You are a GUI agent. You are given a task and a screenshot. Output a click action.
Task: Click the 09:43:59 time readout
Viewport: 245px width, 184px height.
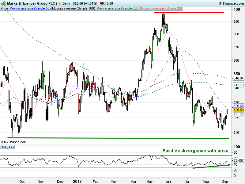[x=107, y=3]
